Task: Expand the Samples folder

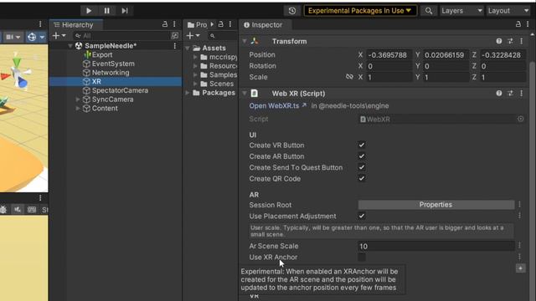Action: coord(195,74)
